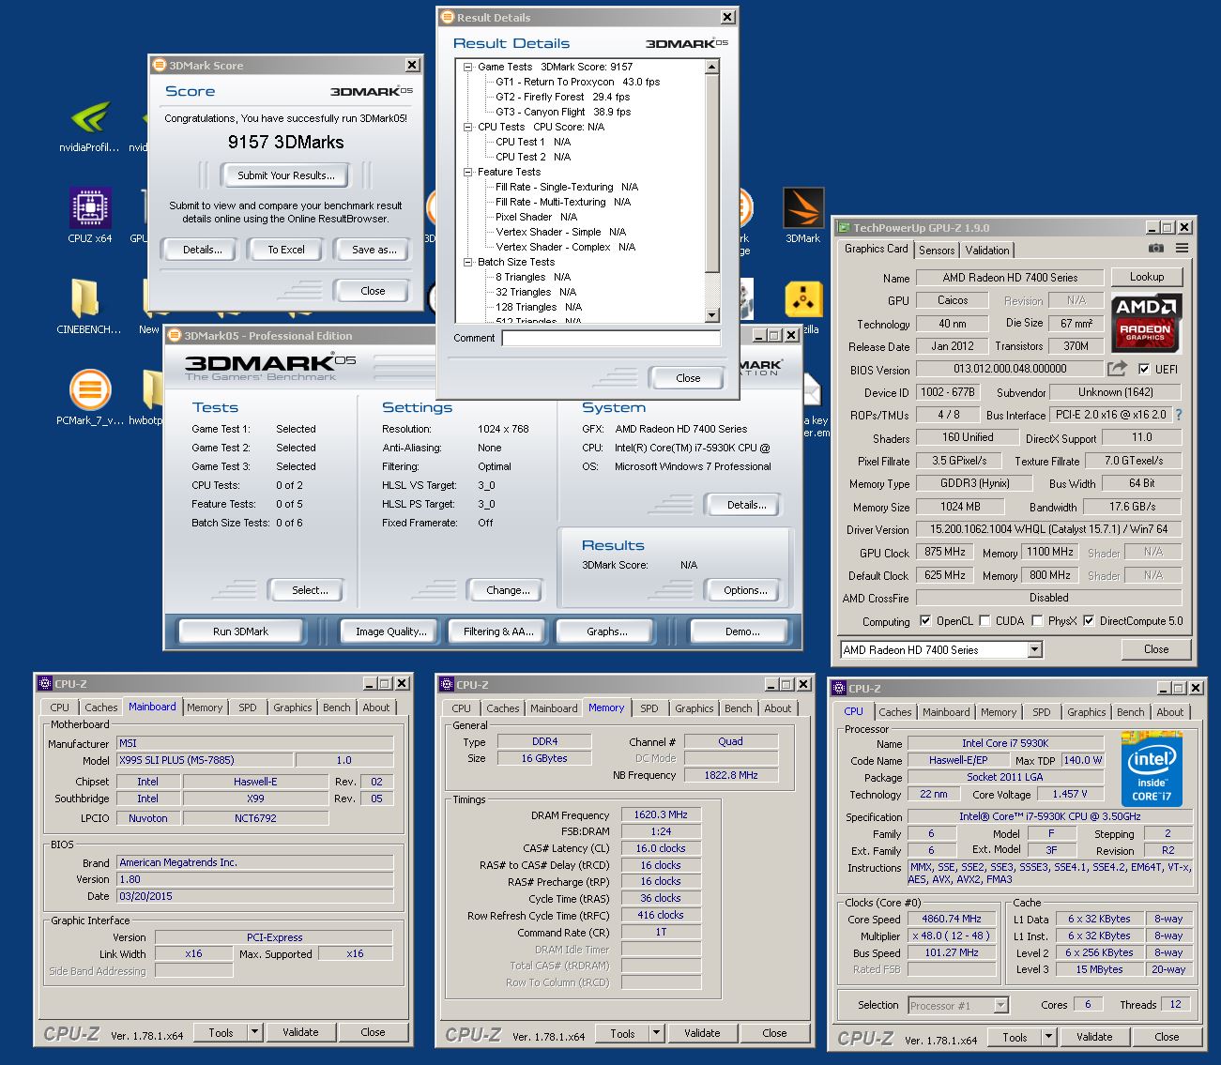The width and height of the screenshot is (1221, 1065).
Task: Click the Result Details window title icon
Action: click(x=448, y=17)
